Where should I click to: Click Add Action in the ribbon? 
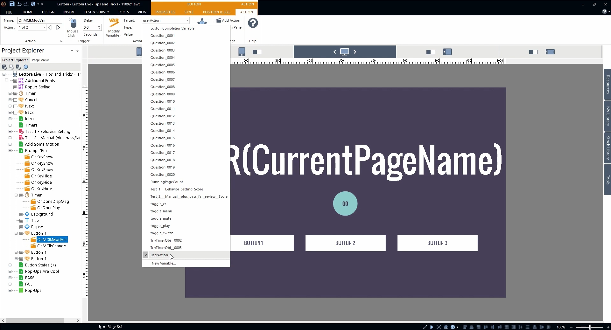[x=228, y=20]
